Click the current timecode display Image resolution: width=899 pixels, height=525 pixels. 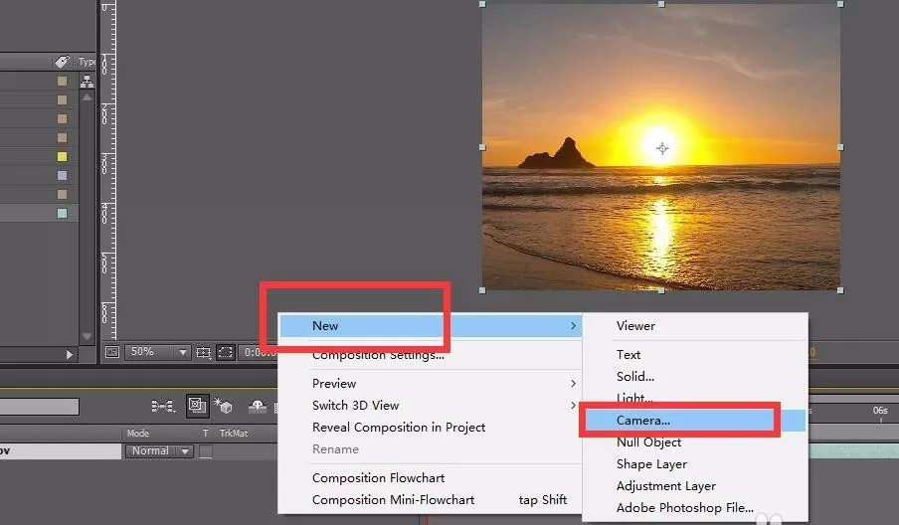[259, 352]
